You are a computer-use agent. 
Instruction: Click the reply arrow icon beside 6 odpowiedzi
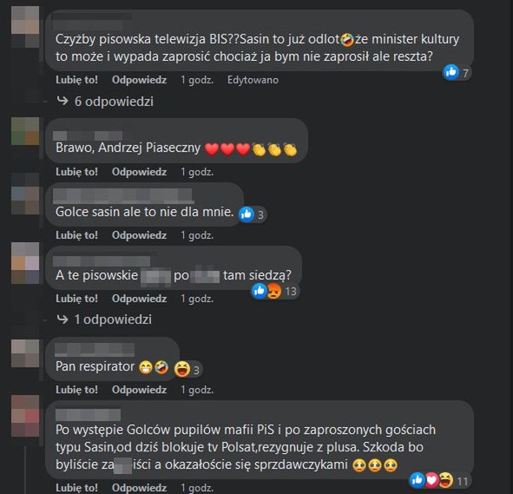[62, 101]
